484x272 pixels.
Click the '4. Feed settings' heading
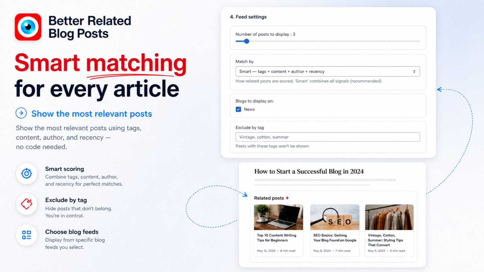tap(248, 17)
